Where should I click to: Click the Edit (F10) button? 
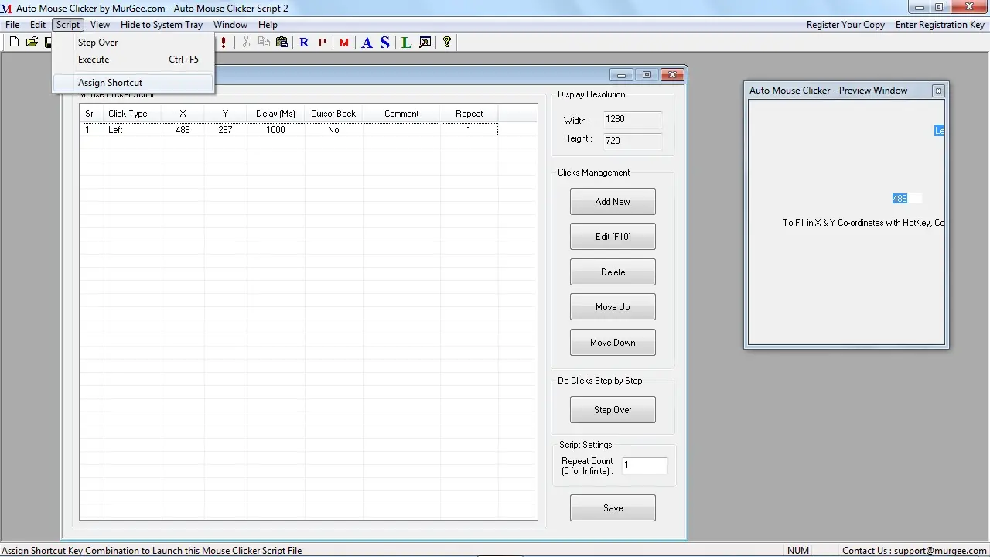[x=613, y=237]
